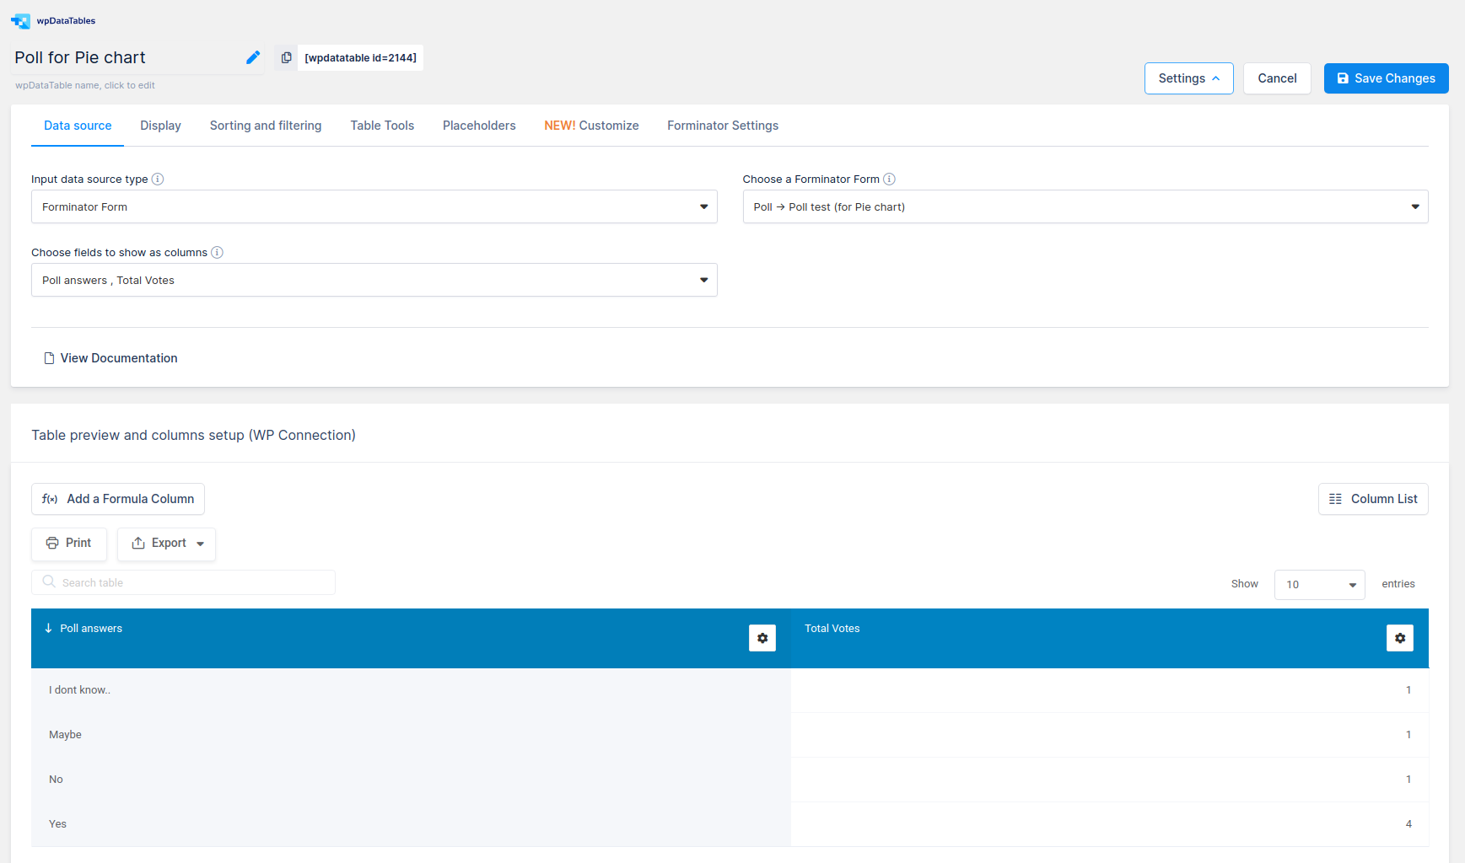The image size is (1465, 863).
Task: Open the NEW! Customize tab
Action: click(591, 126)
